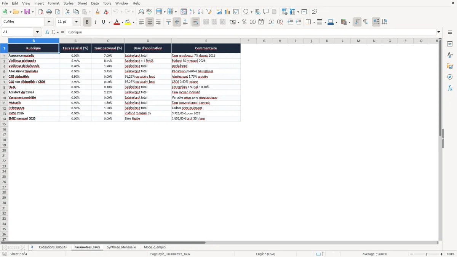Open the Format menu
This screenshot has height=257, width=457.
(x=54, y=3)
